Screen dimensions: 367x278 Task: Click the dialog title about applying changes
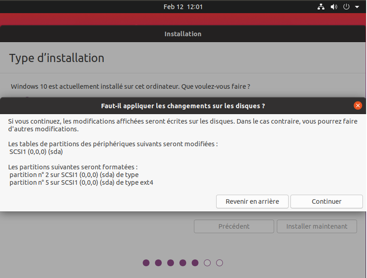pyautogui.click(x=183, y=106)
